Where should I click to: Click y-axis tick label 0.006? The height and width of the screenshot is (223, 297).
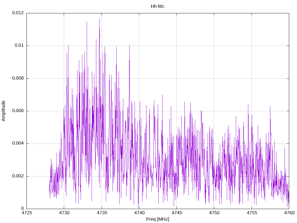coord(18,111)
